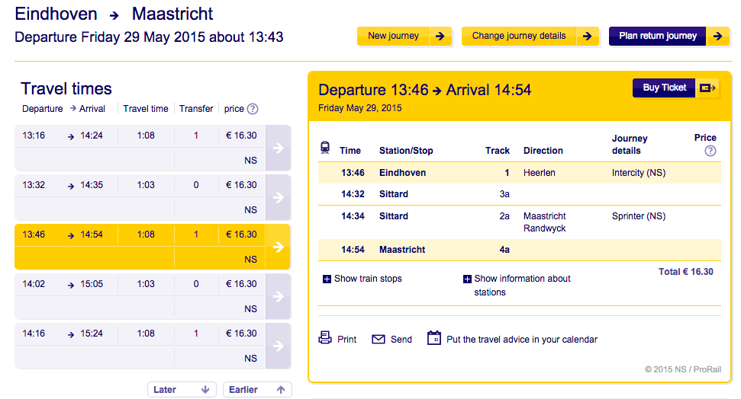Image resolution: width=741 pixels, height=399 pixels.
Task: Click Put the travel advice in your calendar
Action: point(522,340)
